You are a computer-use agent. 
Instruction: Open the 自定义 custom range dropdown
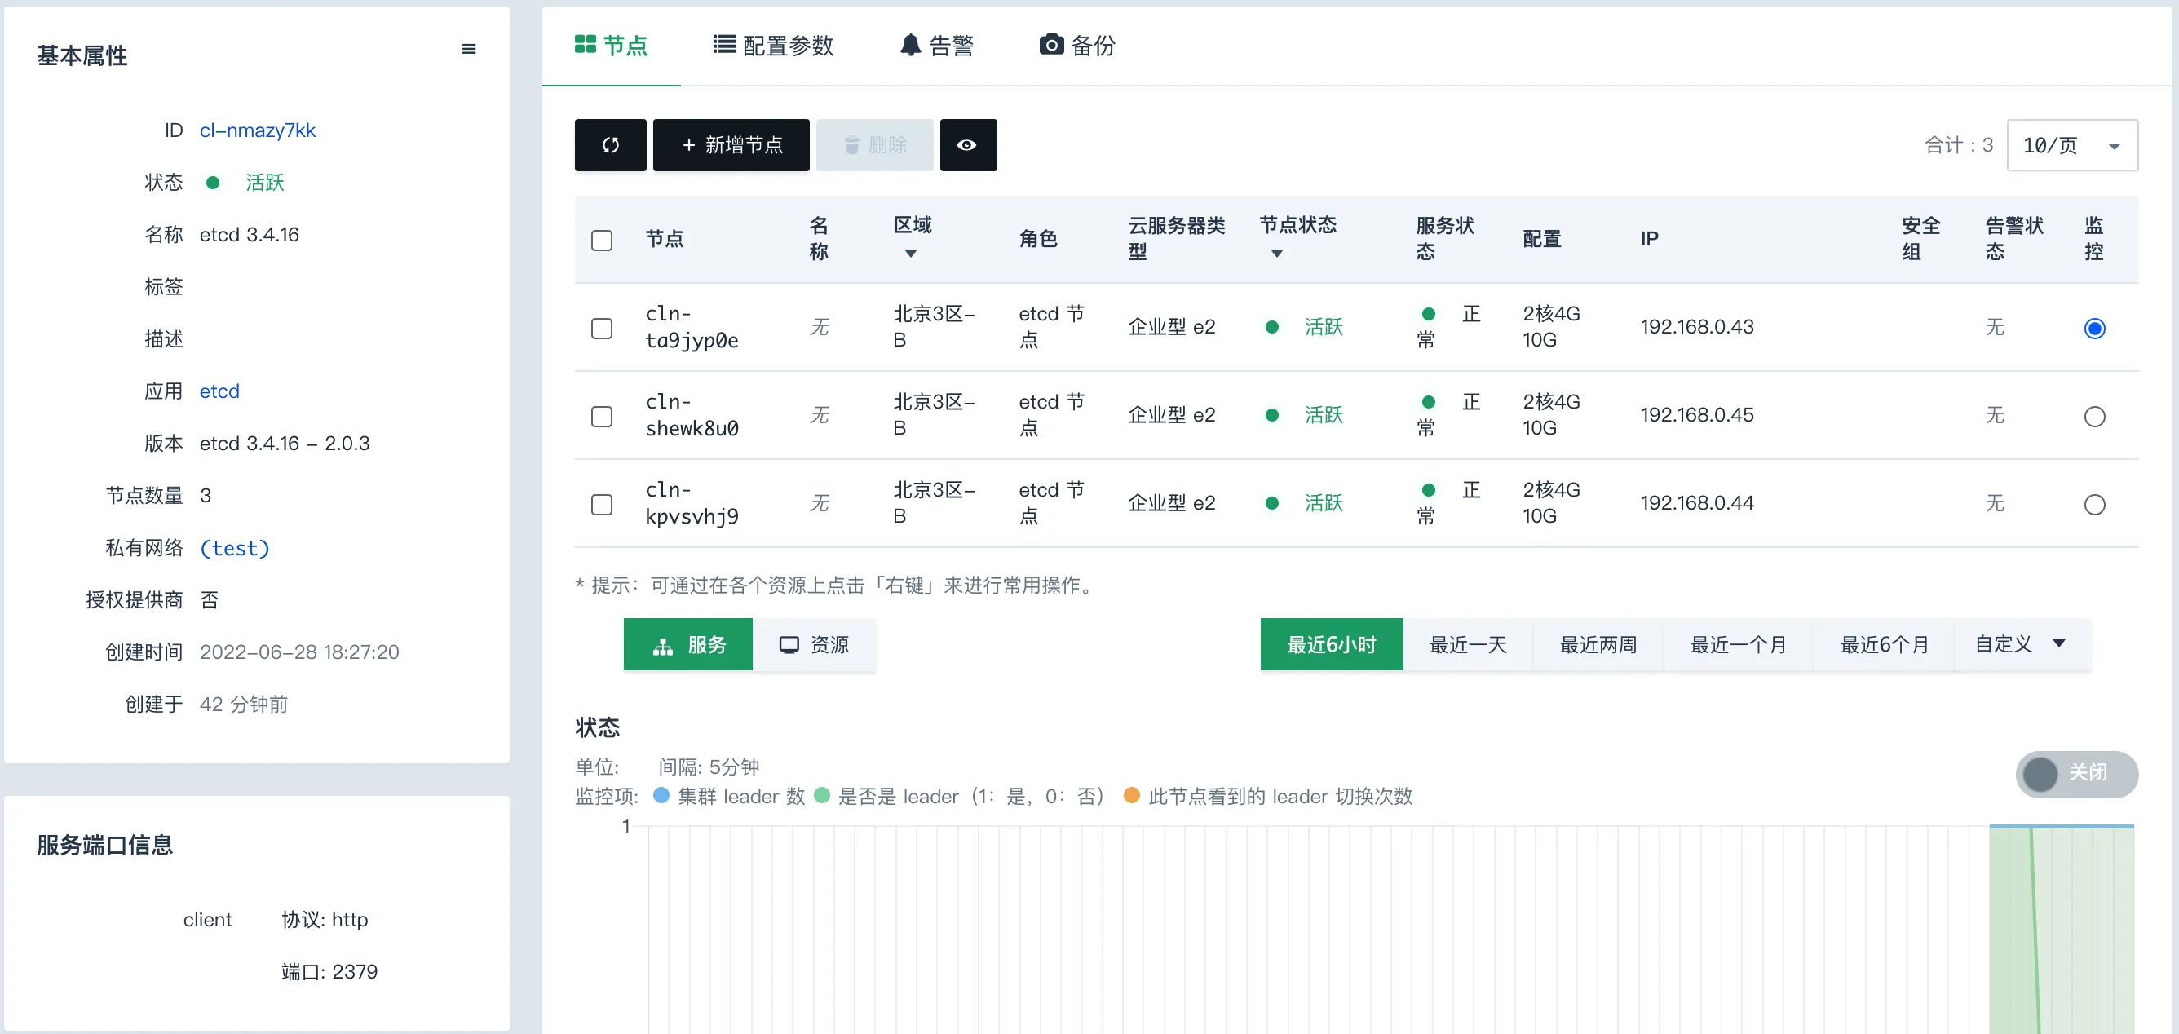click(2022, 645)
